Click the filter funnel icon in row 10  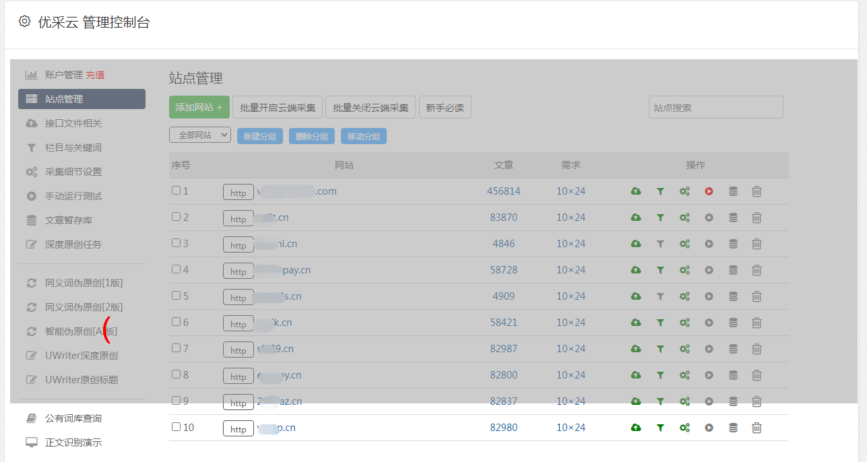tap(660, 428)
